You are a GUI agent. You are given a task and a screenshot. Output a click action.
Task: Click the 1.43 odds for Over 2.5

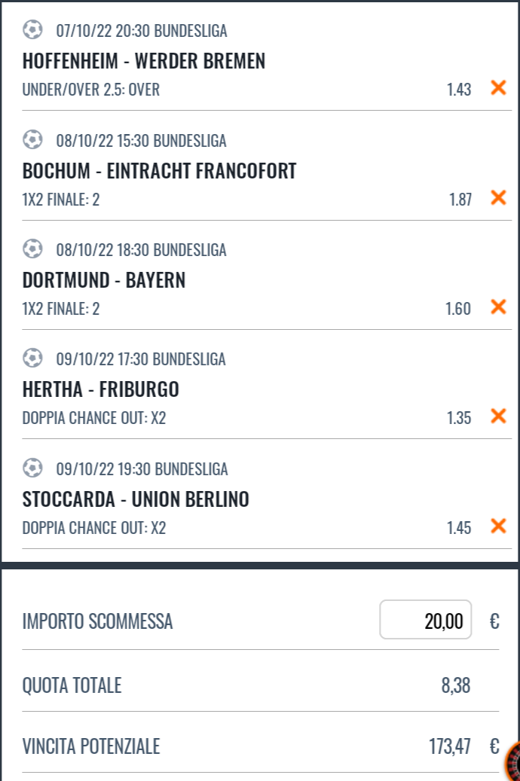tap(459, 89)
